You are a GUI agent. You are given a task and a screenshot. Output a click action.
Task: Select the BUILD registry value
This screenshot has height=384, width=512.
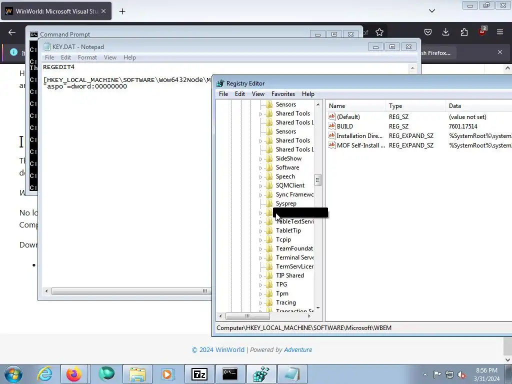coord(345,126)
